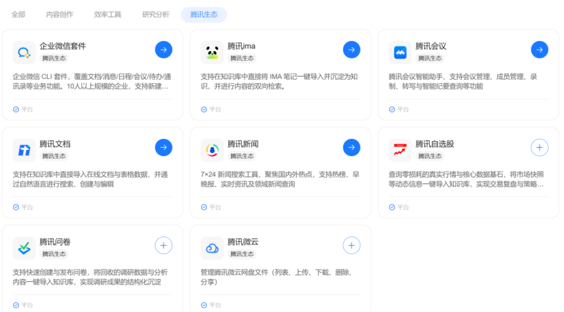The width and height of the screenshot is (564, 312).
Task: Click the 腾讯微云 cloud icon
Action: pyautogui.click(x=213, y=248)
